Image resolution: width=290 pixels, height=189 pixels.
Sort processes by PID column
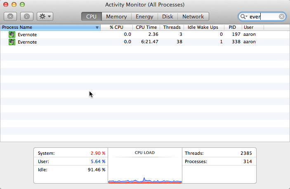232,27
